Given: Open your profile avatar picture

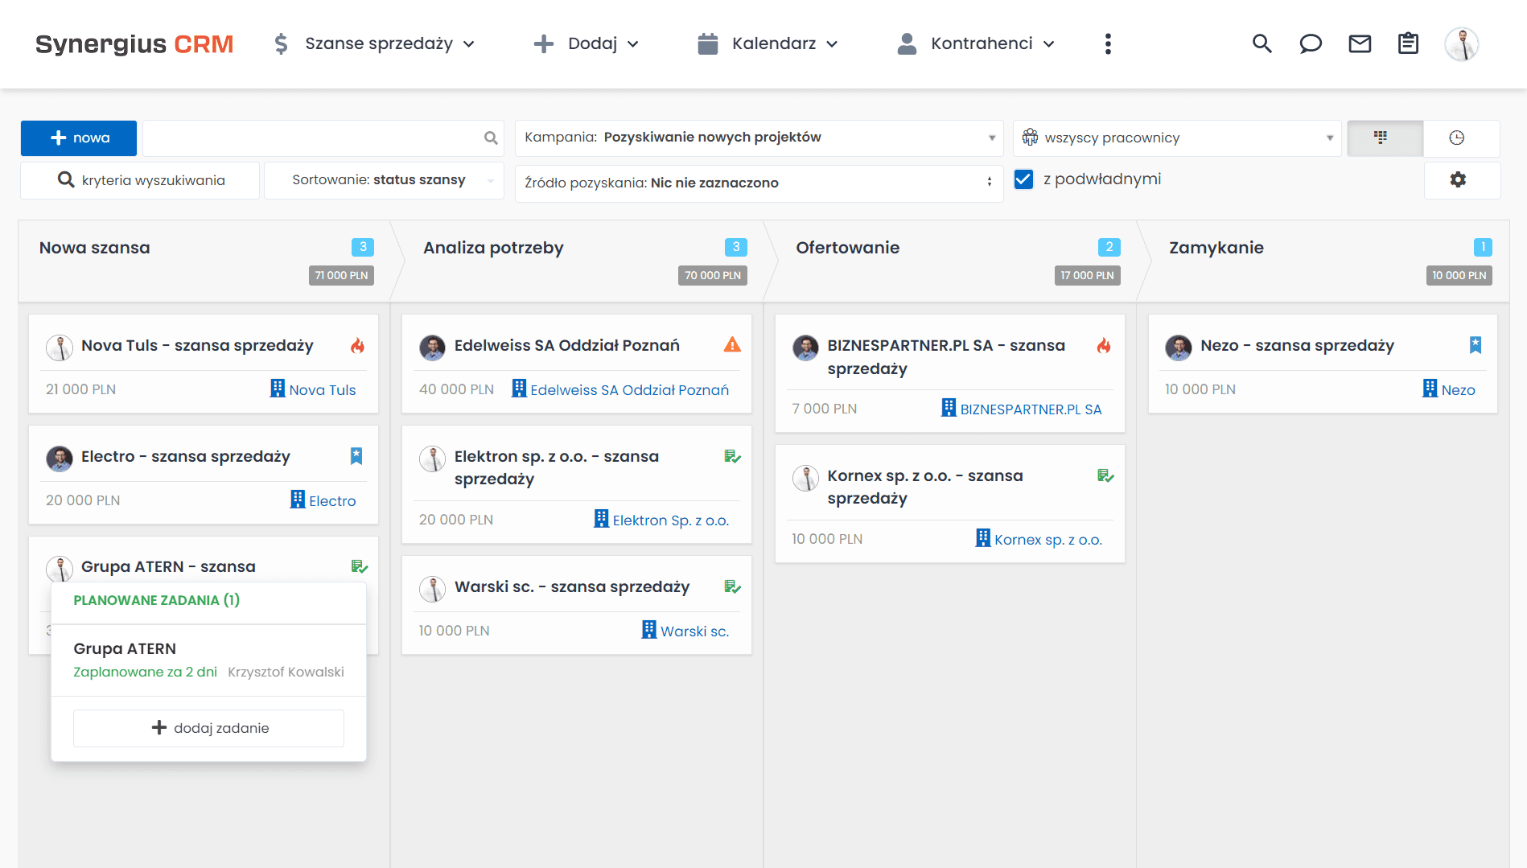Looking at the screenshot, I should pyautogui.click(x=1462, y=43).
